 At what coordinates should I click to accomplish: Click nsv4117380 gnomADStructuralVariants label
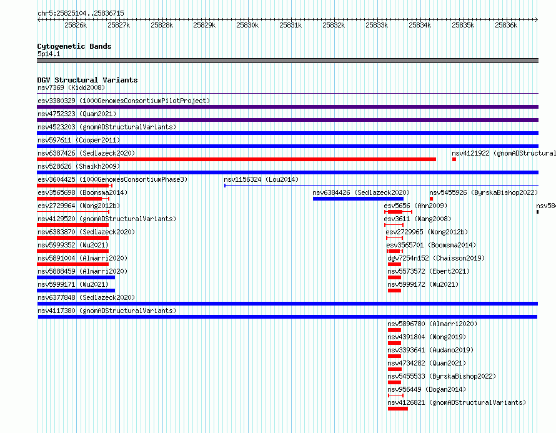(x=107, y=311)
